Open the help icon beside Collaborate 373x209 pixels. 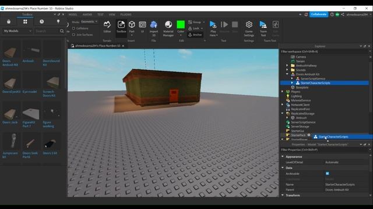click(332, 15)
